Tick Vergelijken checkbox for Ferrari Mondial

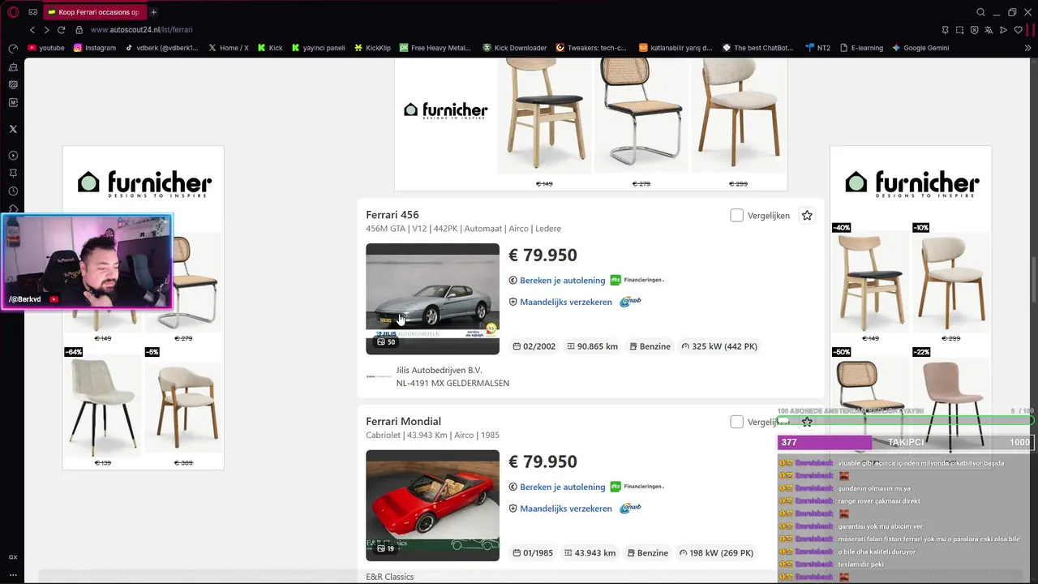tap(736, 422)
